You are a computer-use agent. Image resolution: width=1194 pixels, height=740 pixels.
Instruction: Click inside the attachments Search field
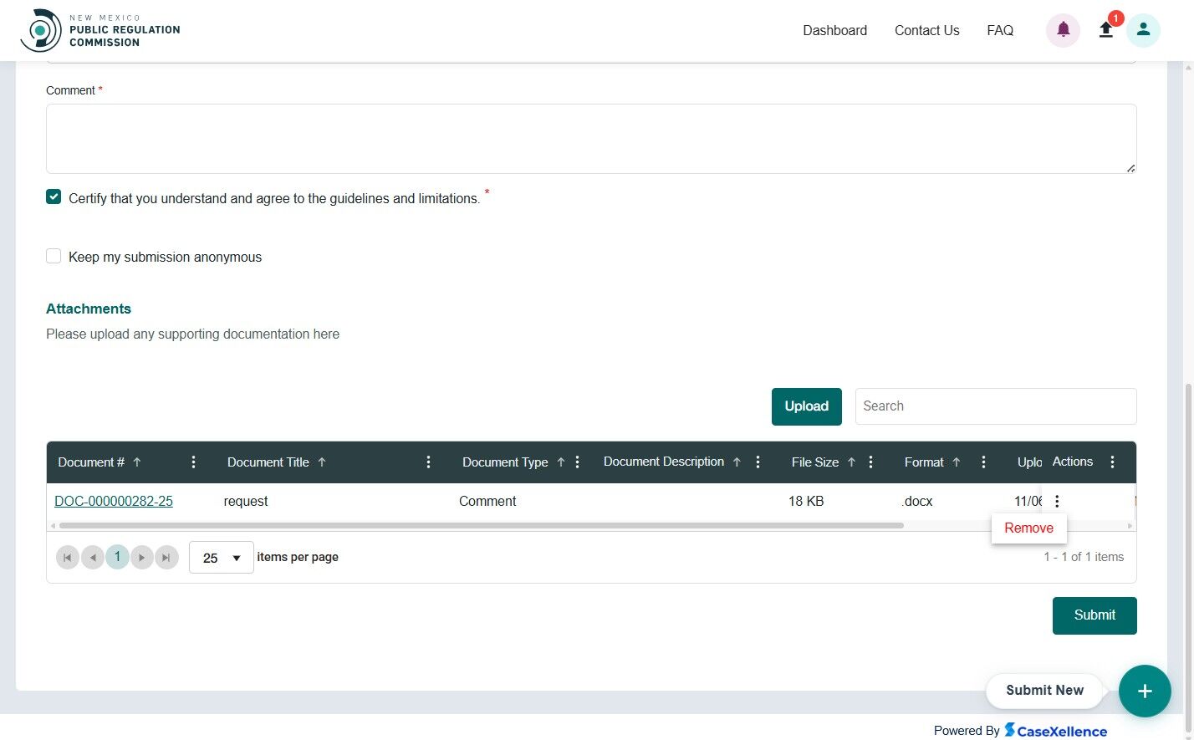point(995,406)
